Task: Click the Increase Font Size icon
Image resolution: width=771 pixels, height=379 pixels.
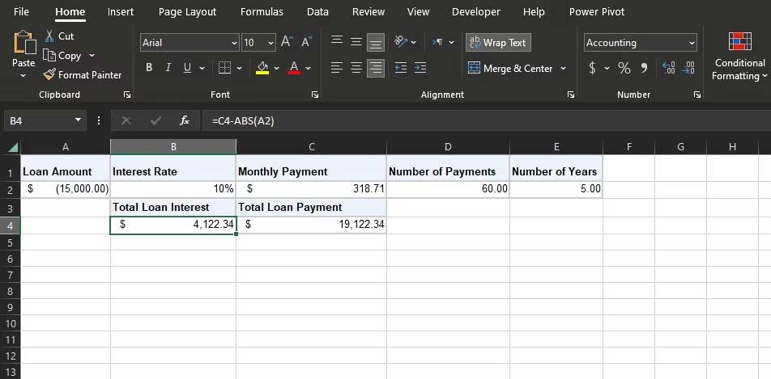Action: click(287, 42)
